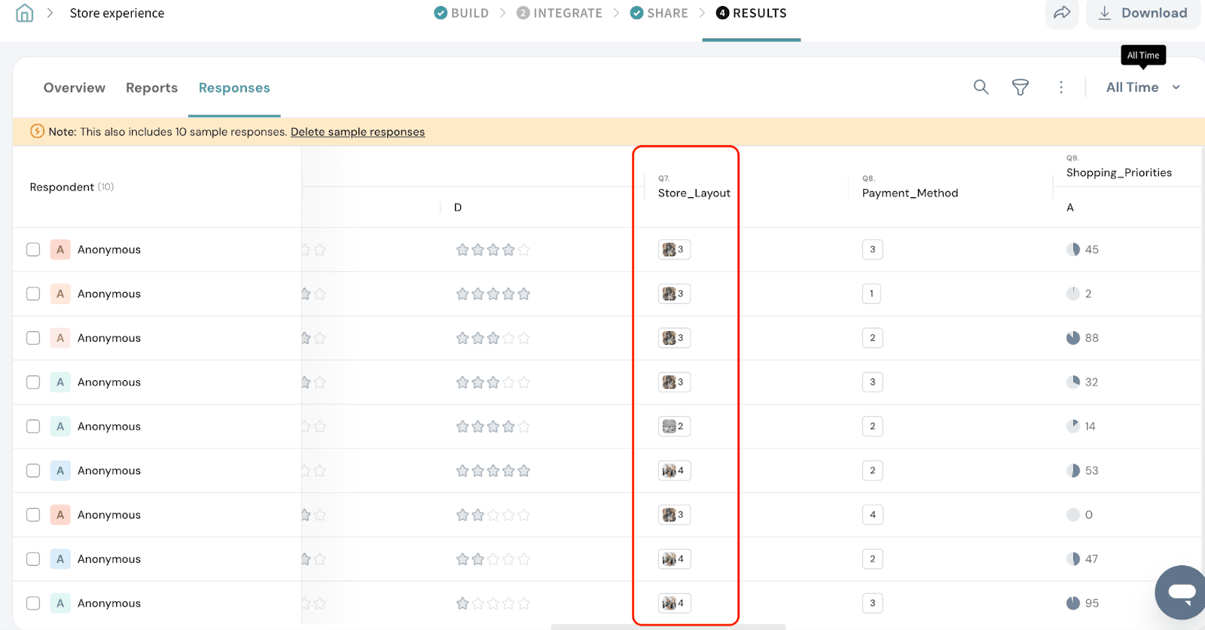Expand the All Time date dropdown
Image resolution: width=1205 pixels, height=630 pixels.
[1142, 87]
